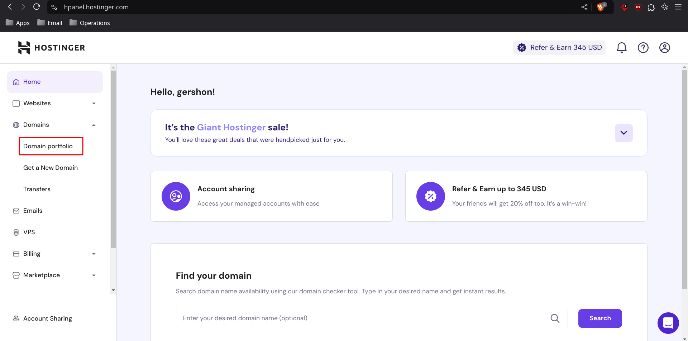688x341 pixels.
Task: Click the magnifier icon in domain search field
Action: point(555,318)
